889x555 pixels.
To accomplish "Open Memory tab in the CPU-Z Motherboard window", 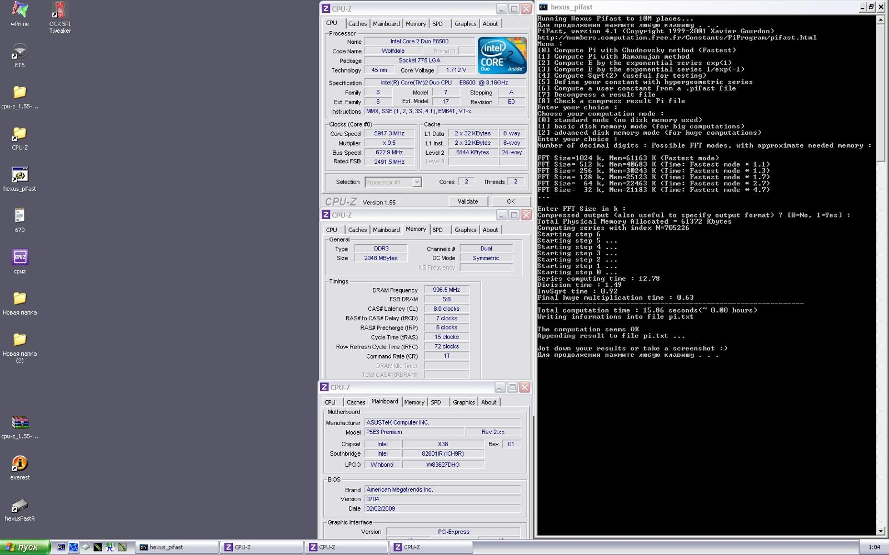I will [x=414, y=402].
